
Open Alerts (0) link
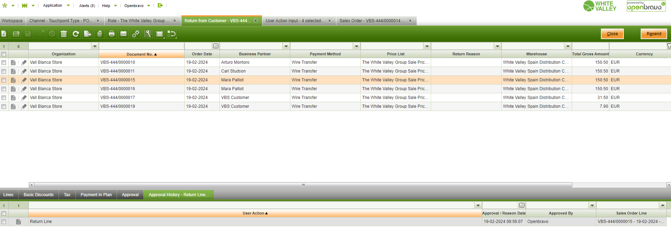point(87,6)
